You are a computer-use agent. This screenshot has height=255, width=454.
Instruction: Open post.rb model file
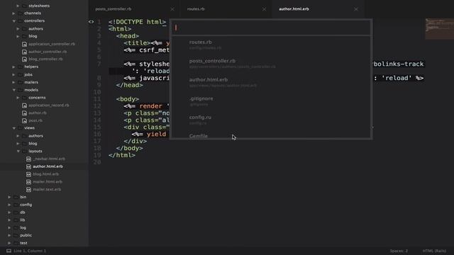[35, 120]
